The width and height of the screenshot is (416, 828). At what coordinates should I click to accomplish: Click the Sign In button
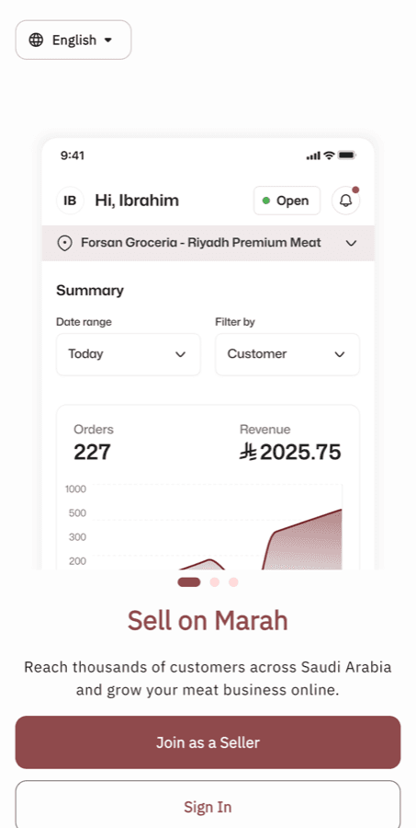pyautogui.click(x=208, y=804)
